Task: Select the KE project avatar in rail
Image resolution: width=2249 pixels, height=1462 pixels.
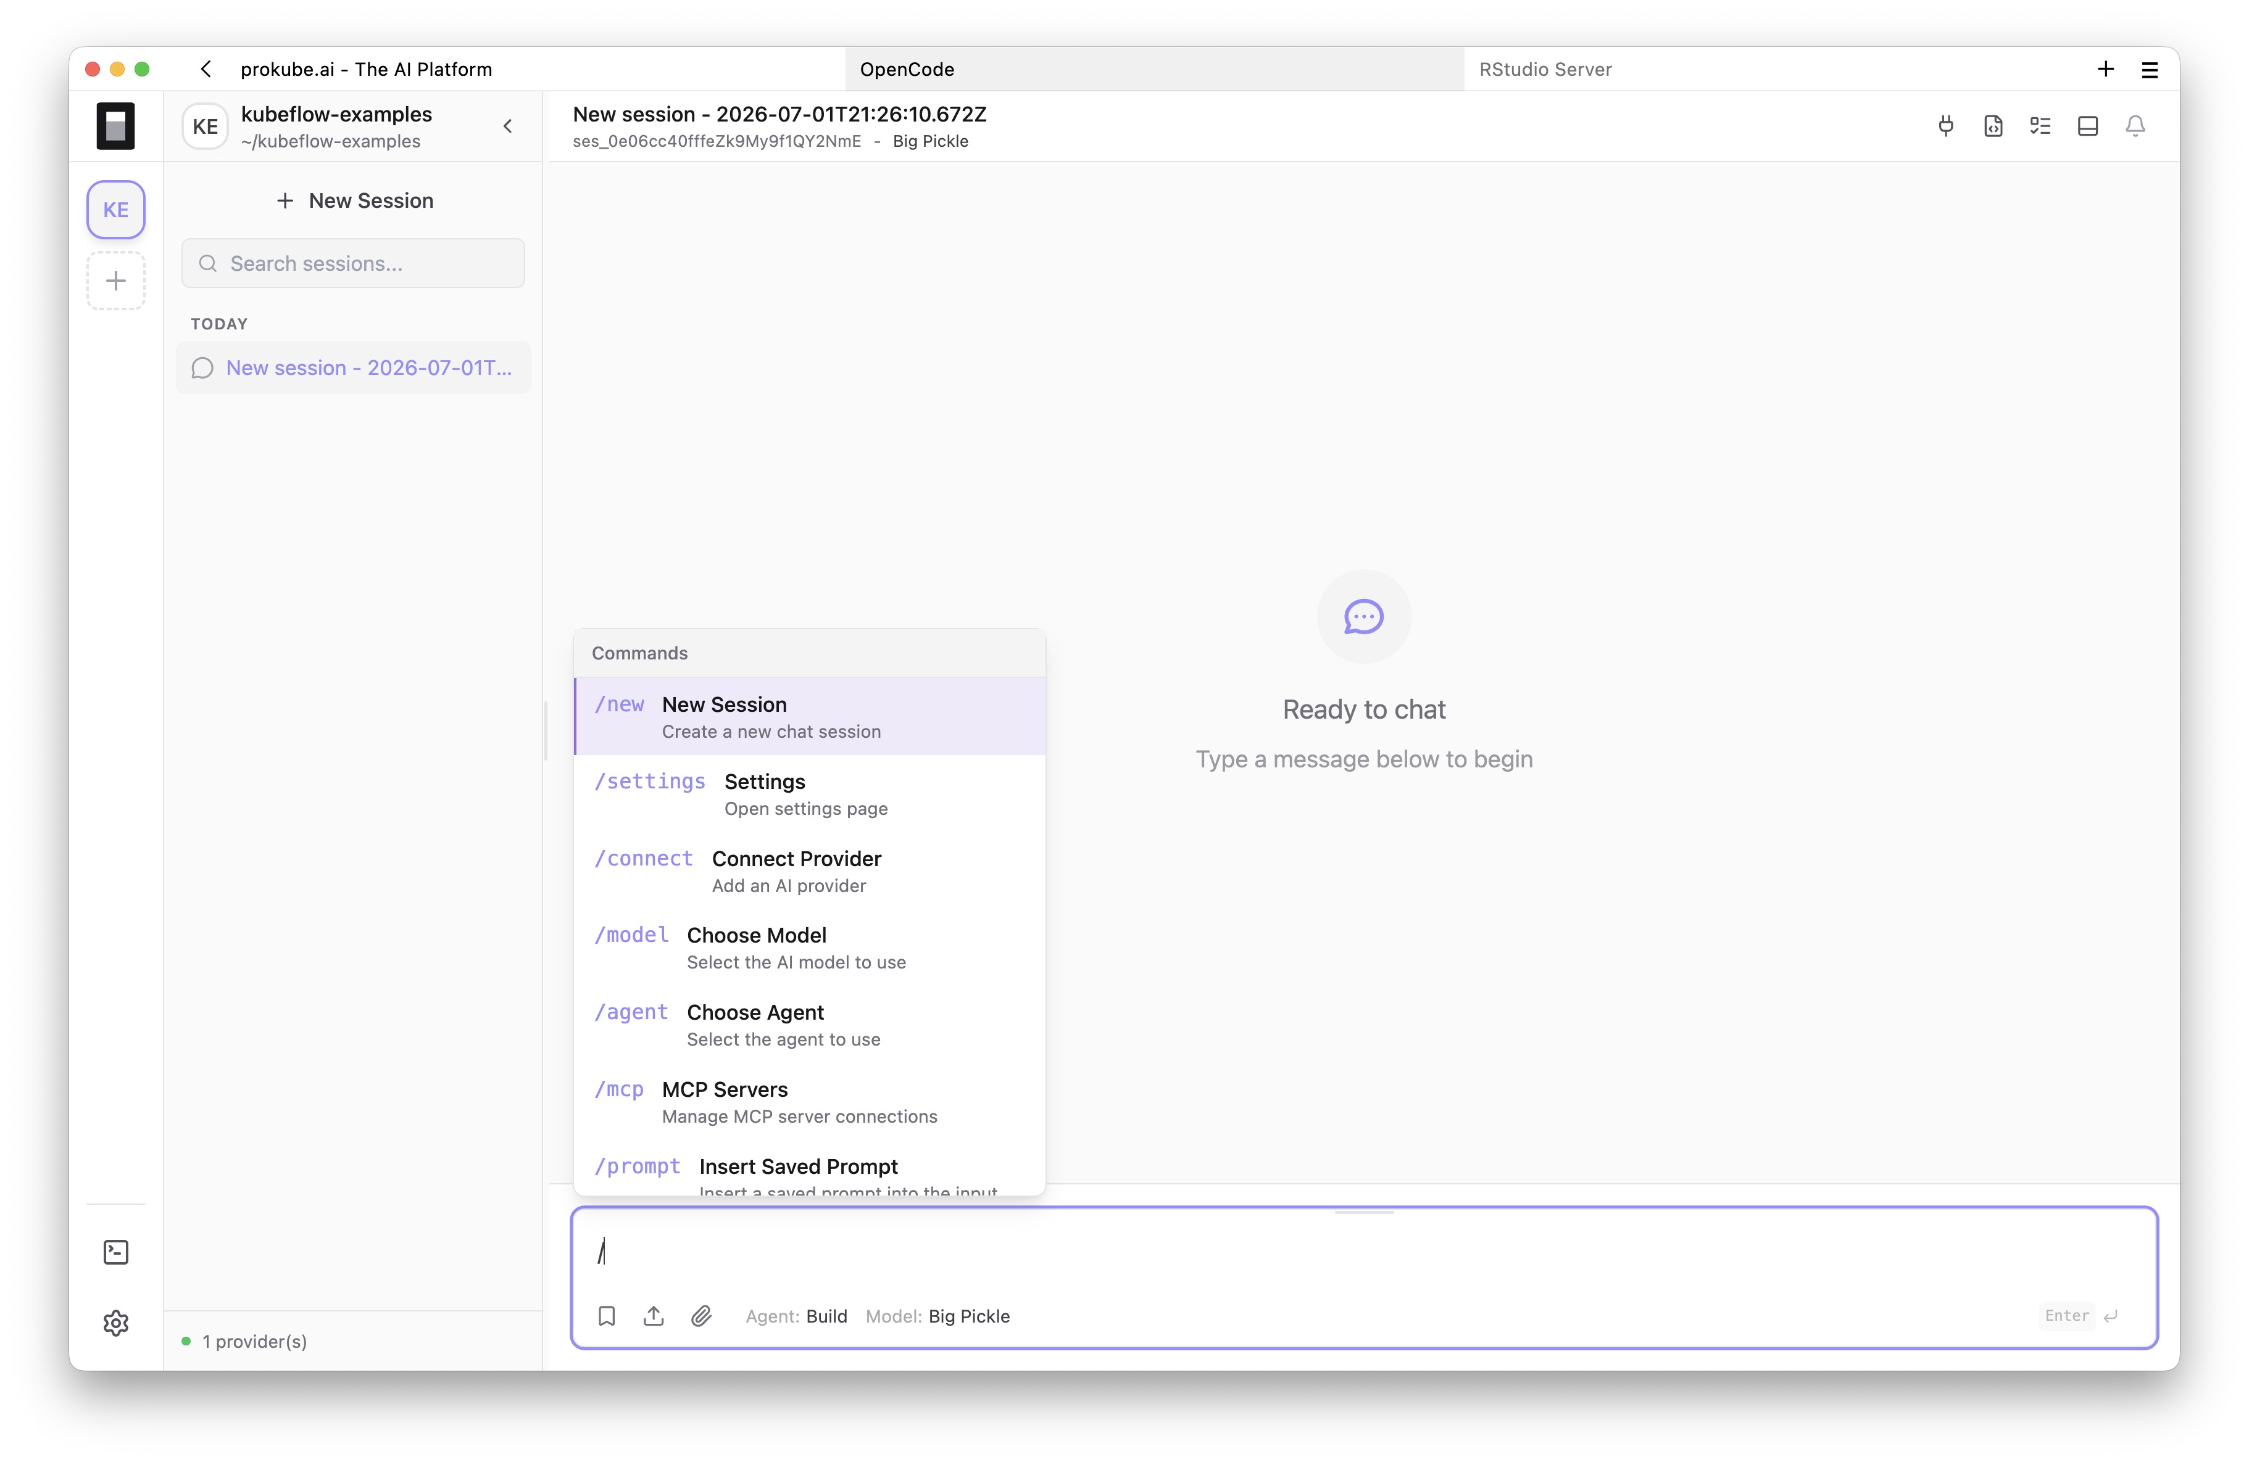Action: [115, 210]
